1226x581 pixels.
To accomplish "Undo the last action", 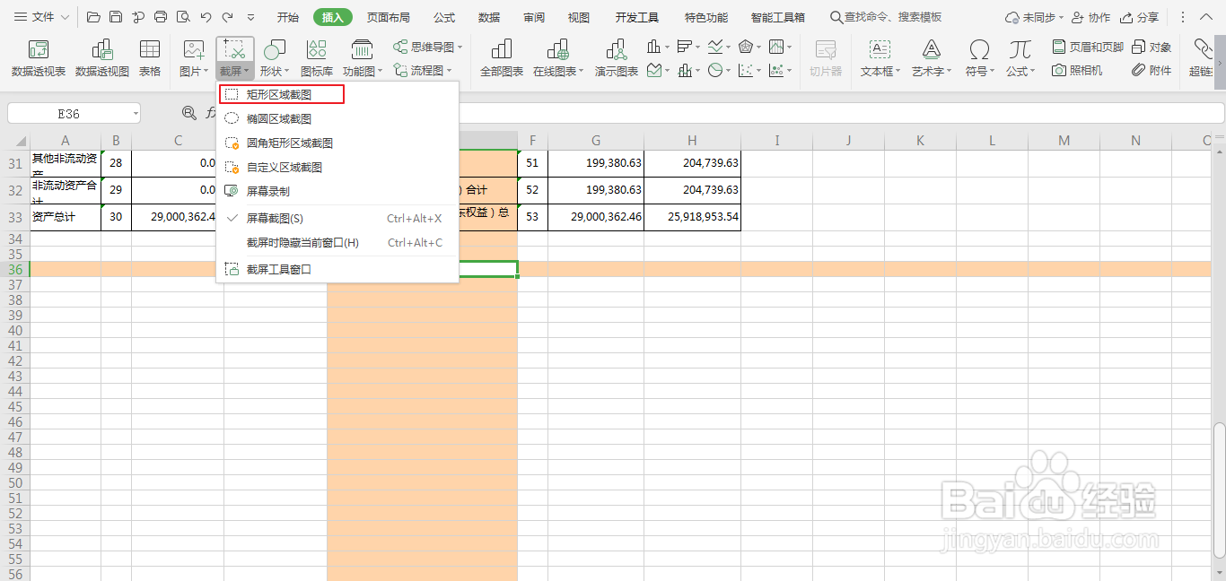I will (x=206, y=17).
